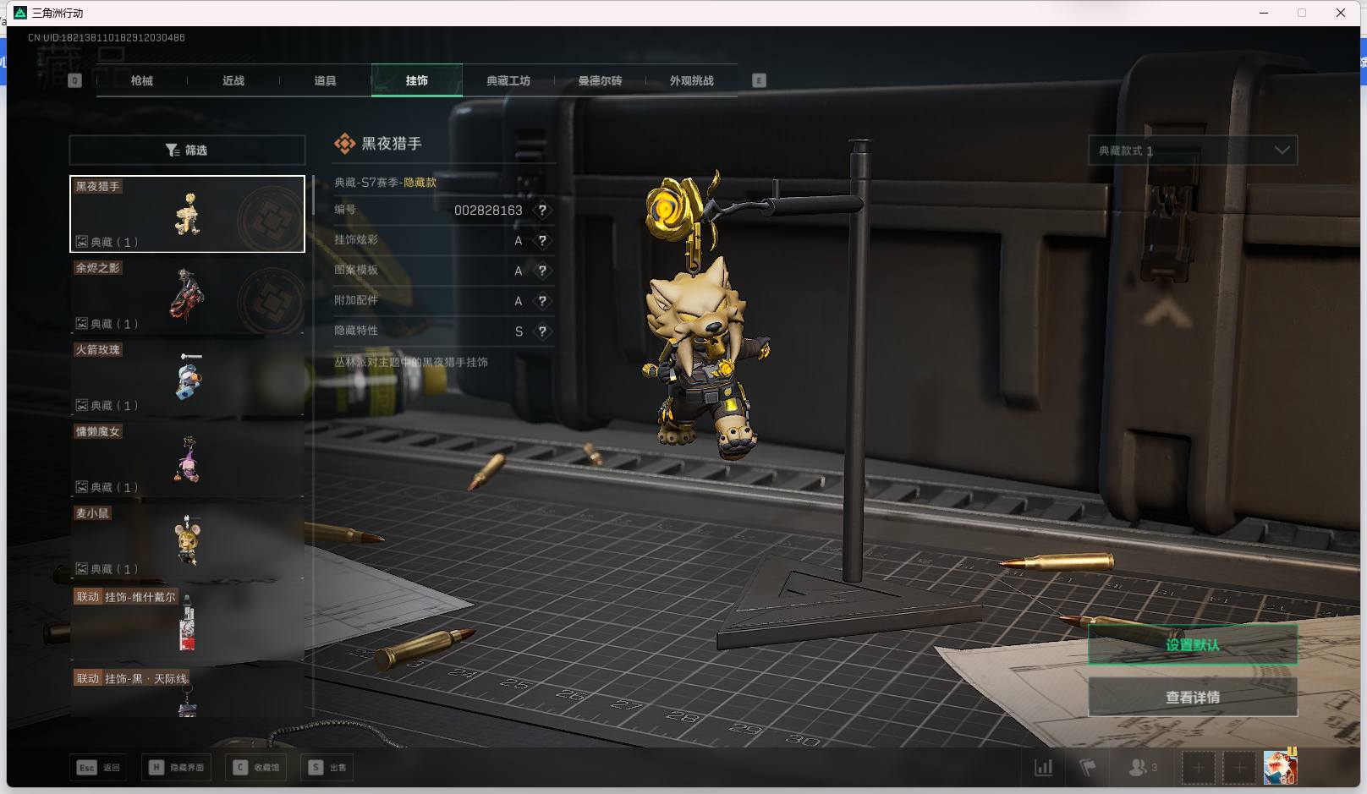Viewport: 1367px width, 794px height.
Task: Click the 设置默认 button
Action: [1192, 645]
